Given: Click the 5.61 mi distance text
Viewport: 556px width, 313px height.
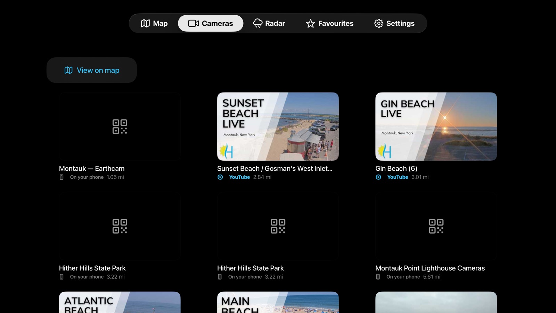Looking at the screenshot, I should pyautogui.click(x=432, y=277).
